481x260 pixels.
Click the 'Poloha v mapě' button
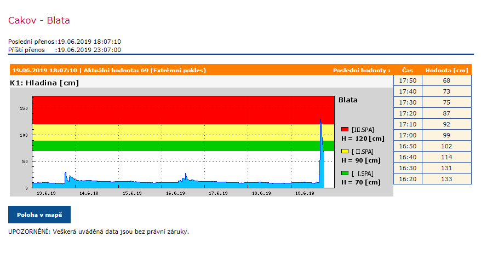(39, 215)
